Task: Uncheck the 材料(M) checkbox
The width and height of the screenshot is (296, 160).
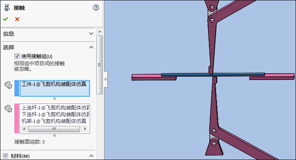Action: coord(5,156)
